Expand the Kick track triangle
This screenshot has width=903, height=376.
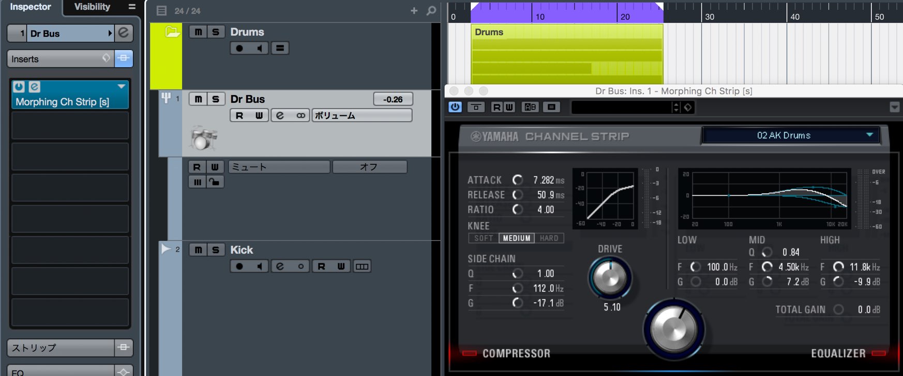click(165, 249)
